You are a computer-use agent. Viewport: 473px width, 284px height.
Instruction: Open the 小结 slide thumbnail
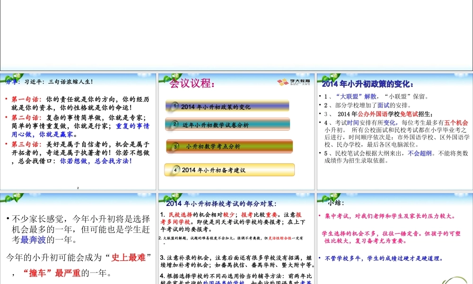coord(393,237)
